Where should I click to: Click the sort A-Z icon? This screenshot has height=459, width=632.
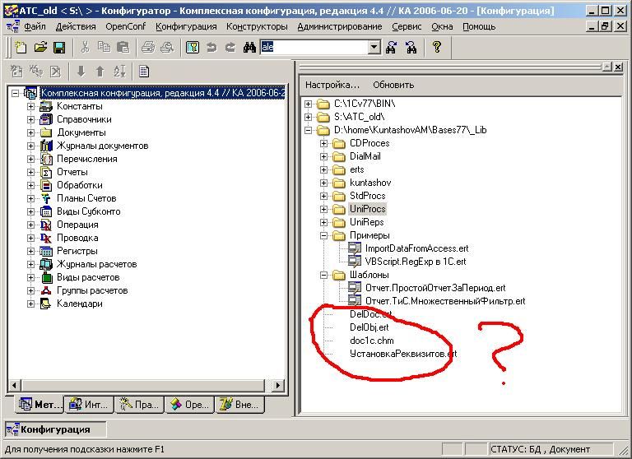coord(119,72)
